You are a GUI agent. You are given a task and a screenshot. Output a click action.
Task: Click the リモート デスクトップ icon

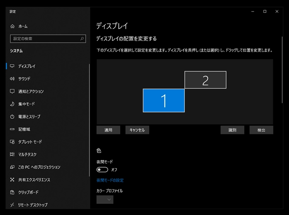click(x=12, y=205)
